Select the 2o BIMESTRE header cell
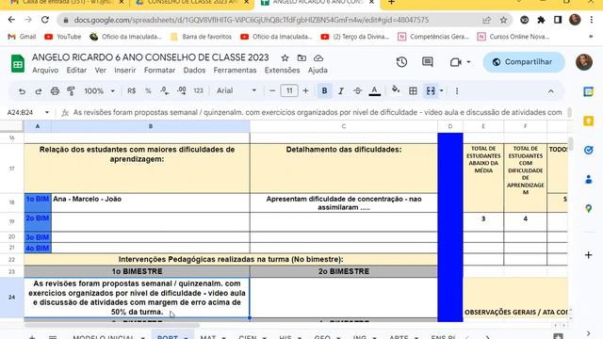 343,271
